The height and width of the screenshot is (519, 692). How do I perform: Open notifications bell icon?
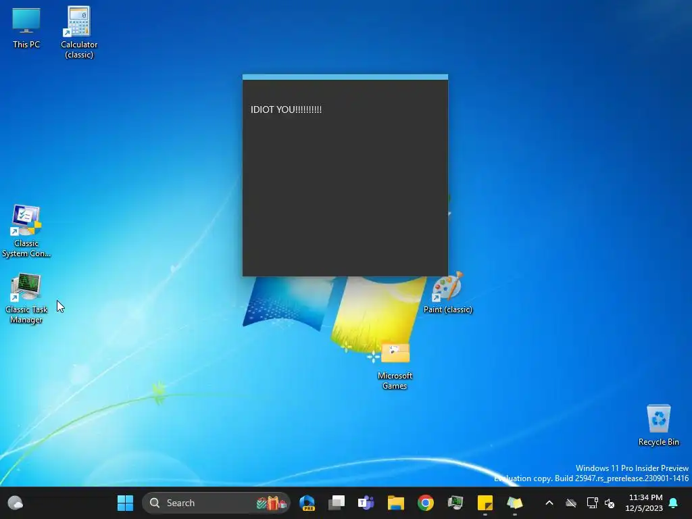click(x=673, y=503)
